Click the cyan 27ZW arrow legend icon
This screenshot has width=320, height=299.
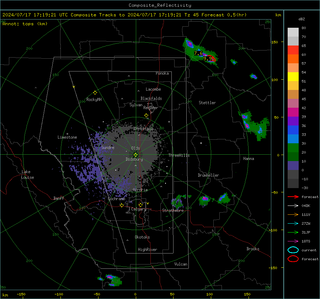click(293, 224)
